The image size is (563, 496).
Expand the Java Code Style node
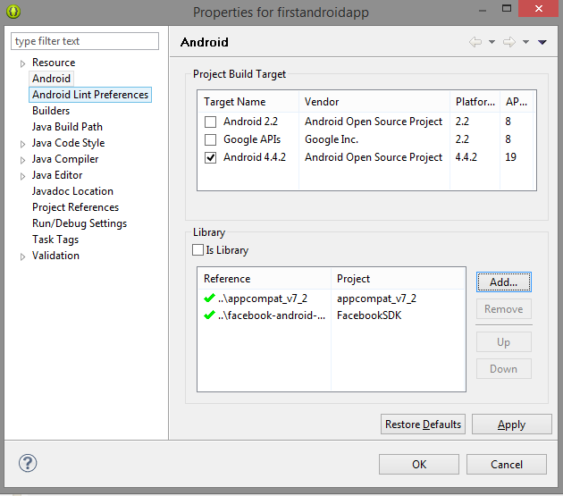point(22,144)
